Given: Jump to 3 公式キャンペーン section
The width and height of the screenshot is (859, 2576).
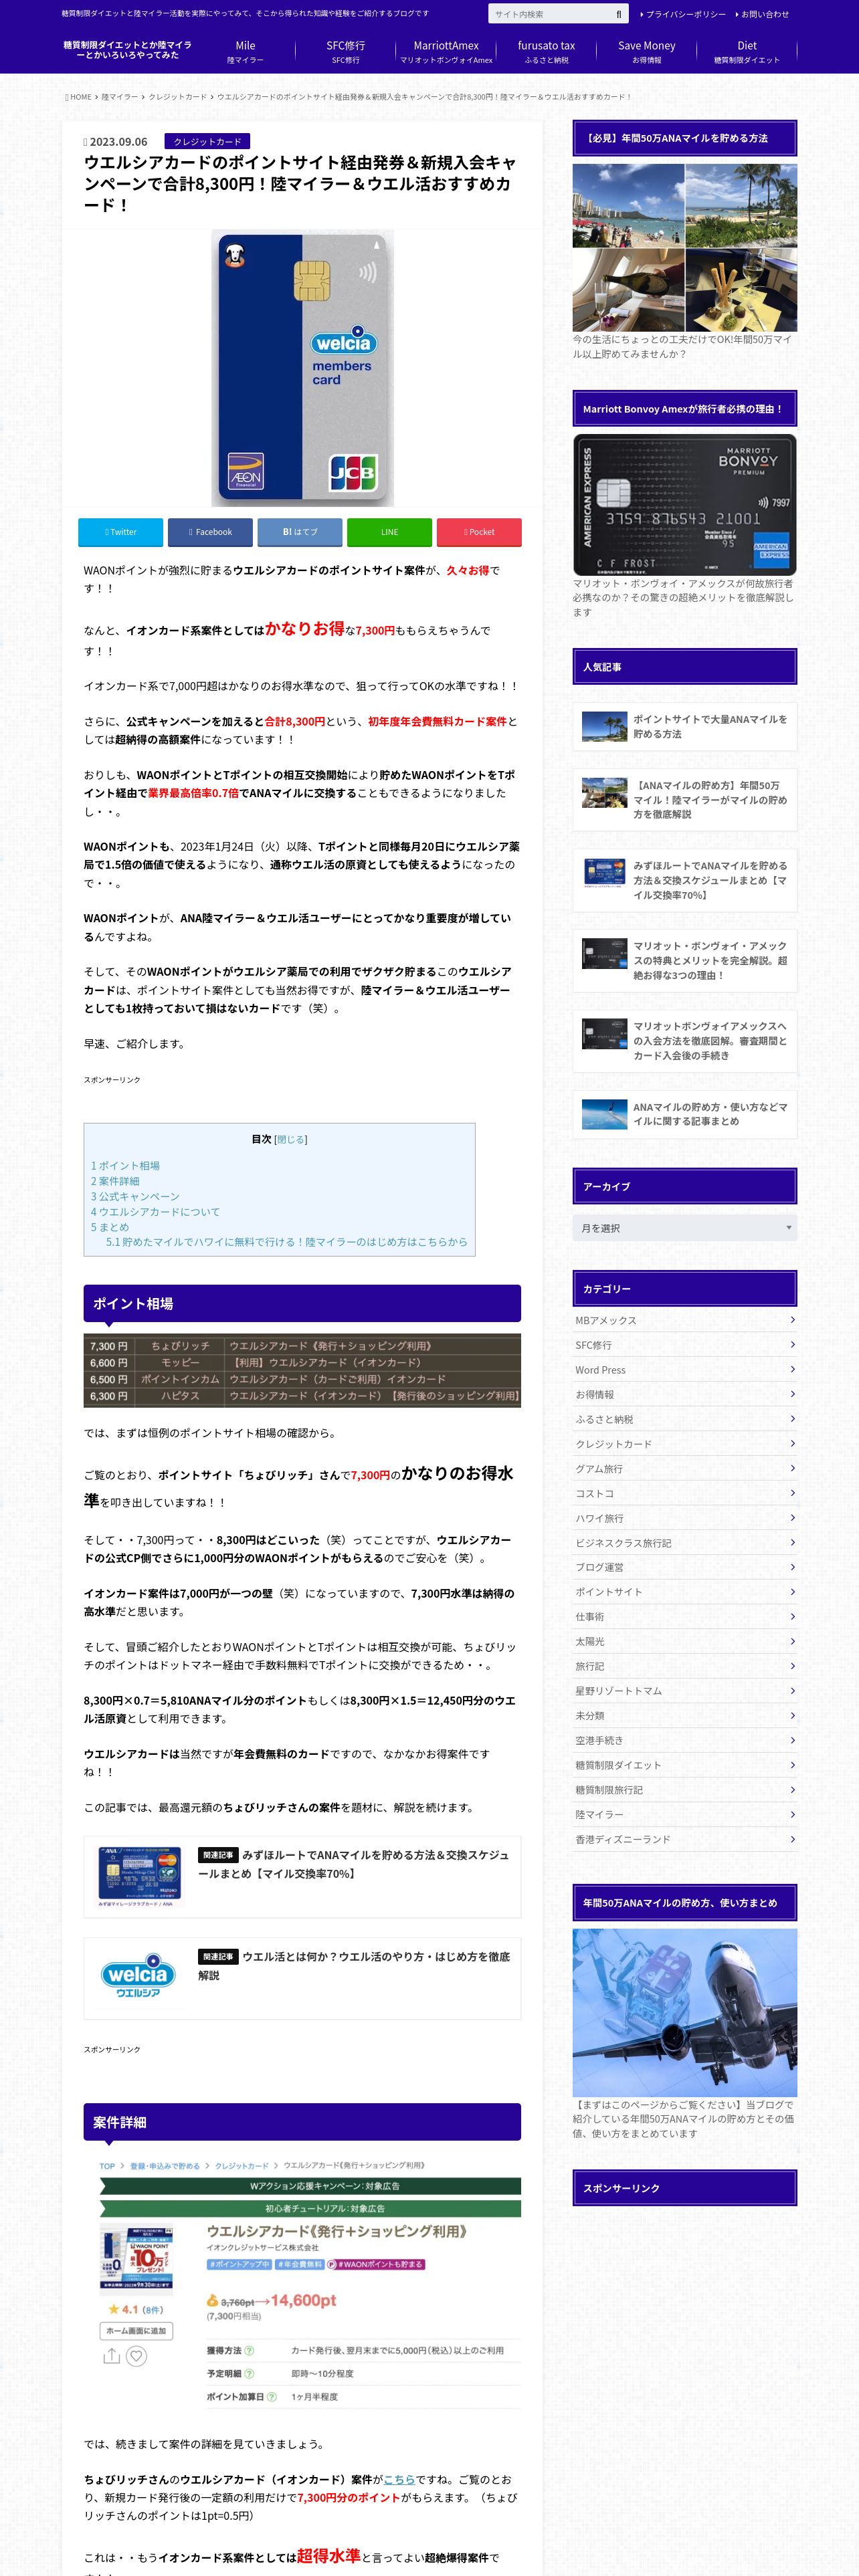Looking at the screenshot, I should pos(135,1196).
